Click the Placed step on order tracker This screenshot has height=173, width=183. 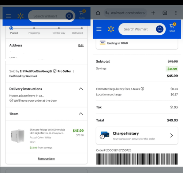point(11,28)
